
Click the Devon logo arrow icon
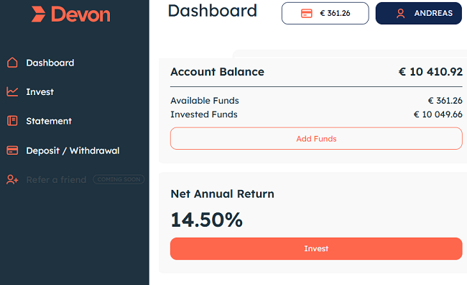click(x=38, y=14)
